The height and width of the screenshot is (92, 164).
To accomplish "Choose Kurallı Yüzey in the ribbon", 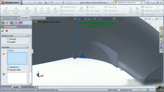I will pos(67,14).
